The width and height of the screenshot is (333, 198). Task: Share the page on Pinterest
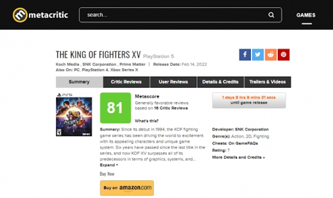tap(284, 55)
